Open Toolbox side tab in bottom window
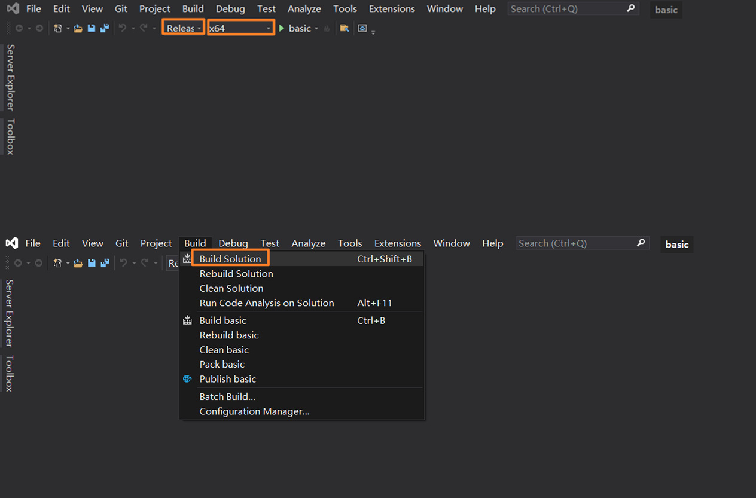Image resolution: width=756 pixels, height=498 pixels. pyautogui.click(x=9, y=374)
